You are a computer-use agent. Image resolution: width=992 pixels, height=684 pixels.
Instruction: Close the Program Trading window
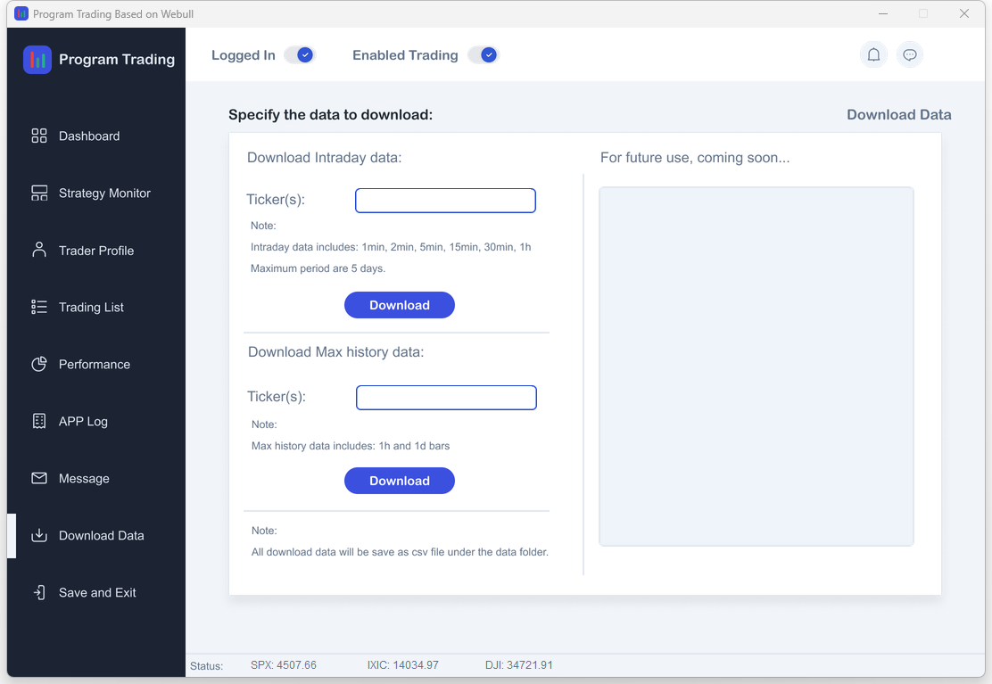[x=963, y=13]
